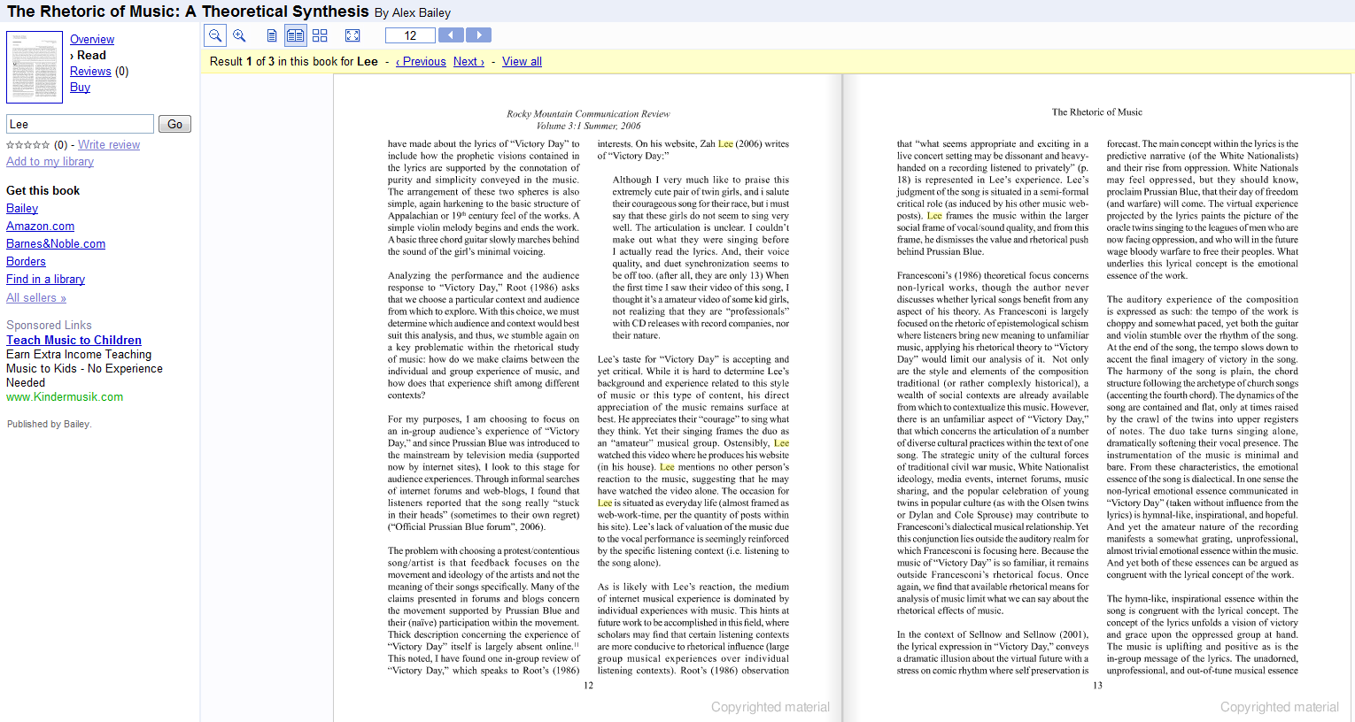Jump to the Next search result
The width and height of the screenshot is (1355, 722).
point(468,62)
